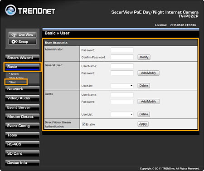
Task: Open the Smart Wizard menu
Action: pos(22,58)
